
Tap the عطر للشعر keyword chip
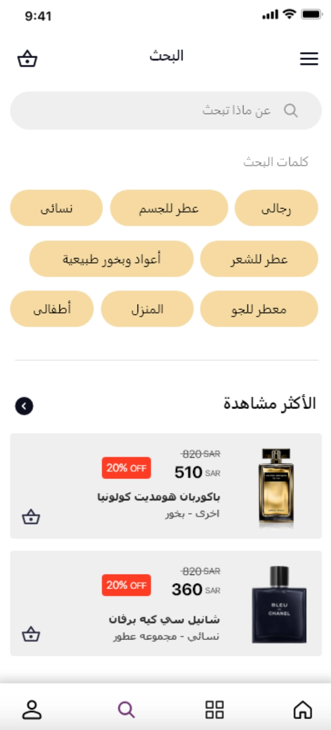pos(259,259)
